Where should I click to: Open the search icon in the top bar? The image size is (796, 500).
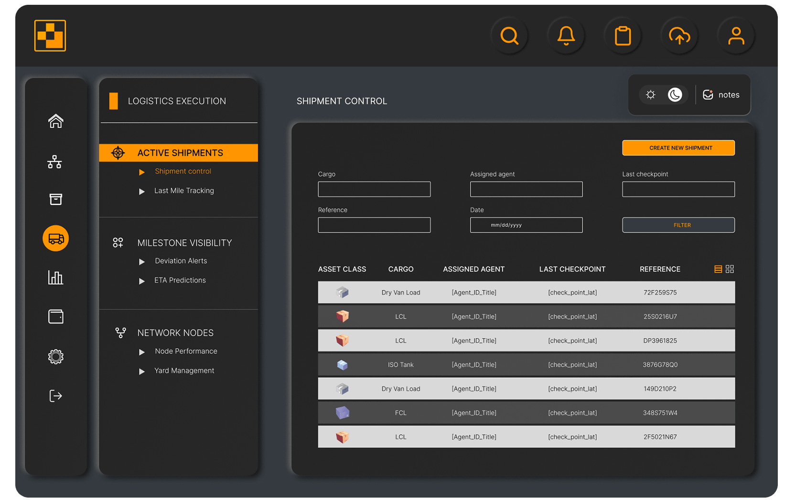pos(509,36)
